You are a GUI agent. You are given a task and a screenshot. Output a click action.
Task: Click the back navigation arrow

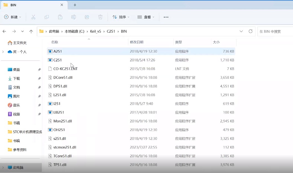(4, 31)
